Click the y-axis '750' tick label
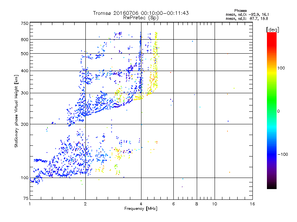The image size is (297, 222). coord(25,23)
